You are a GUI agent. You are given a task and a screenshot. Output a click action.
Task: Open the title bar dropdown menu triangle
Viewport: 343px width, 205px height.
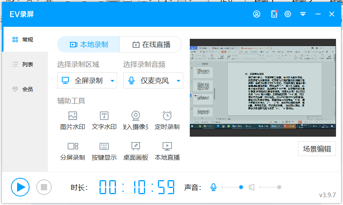click(303, 14)
